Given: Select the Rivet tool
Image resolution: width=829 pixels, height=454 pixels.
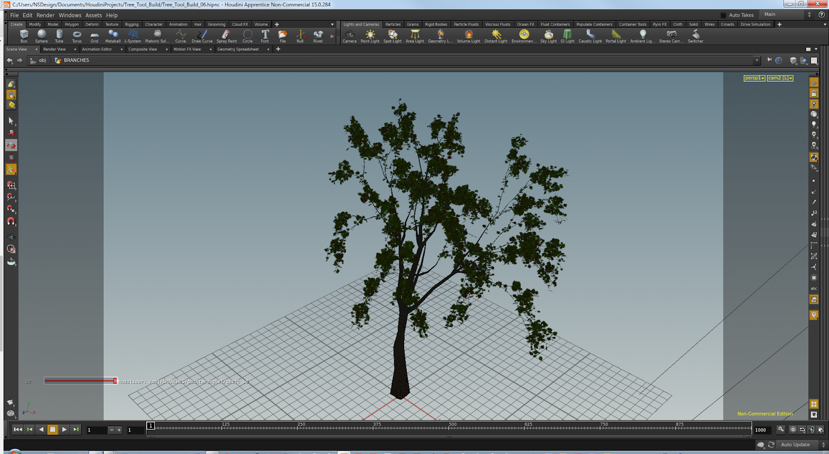Looking at the screenshot, I should pos(318,36).
